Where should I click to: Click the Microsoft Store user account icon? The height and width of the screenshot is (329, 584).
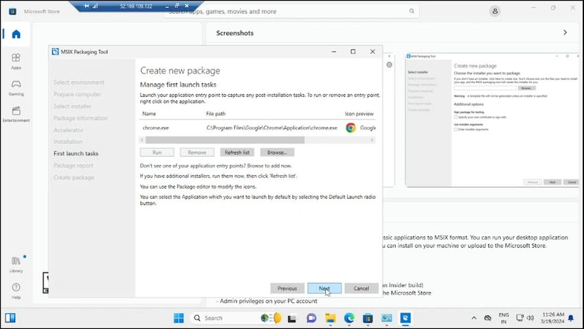point(495,11)
